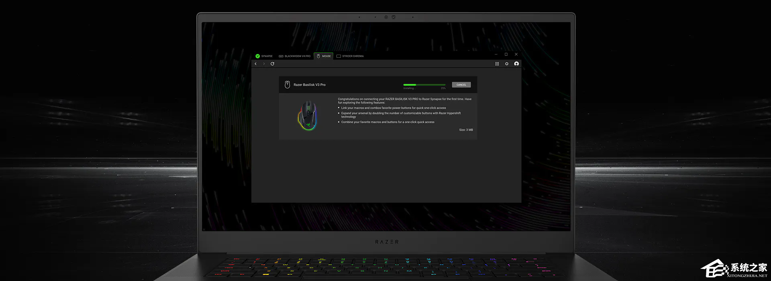Cancel the Basilisk V3 Pro installation
Viewport: 771px width, 281px height.
click(461, 85)
